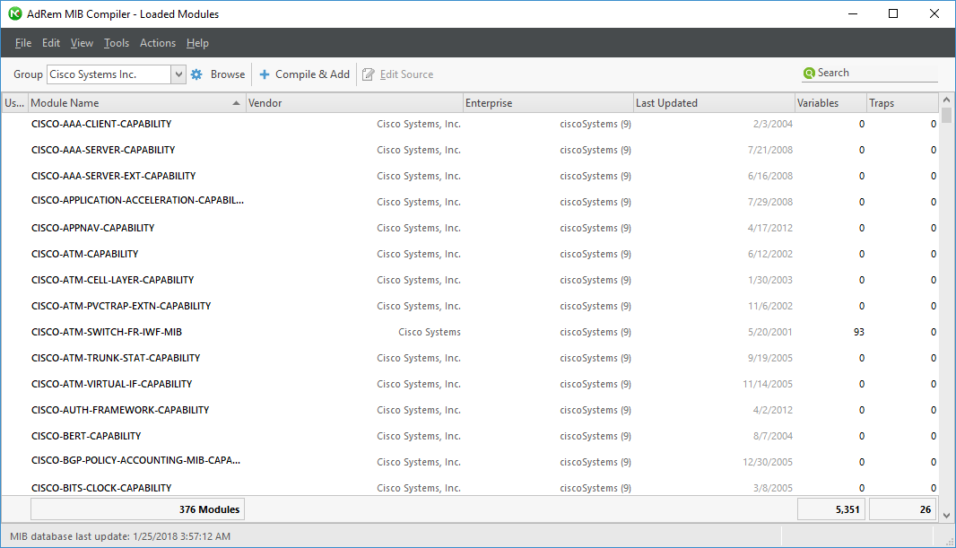Open the Actions menu
956x548 pixels.
pos(157,43)
